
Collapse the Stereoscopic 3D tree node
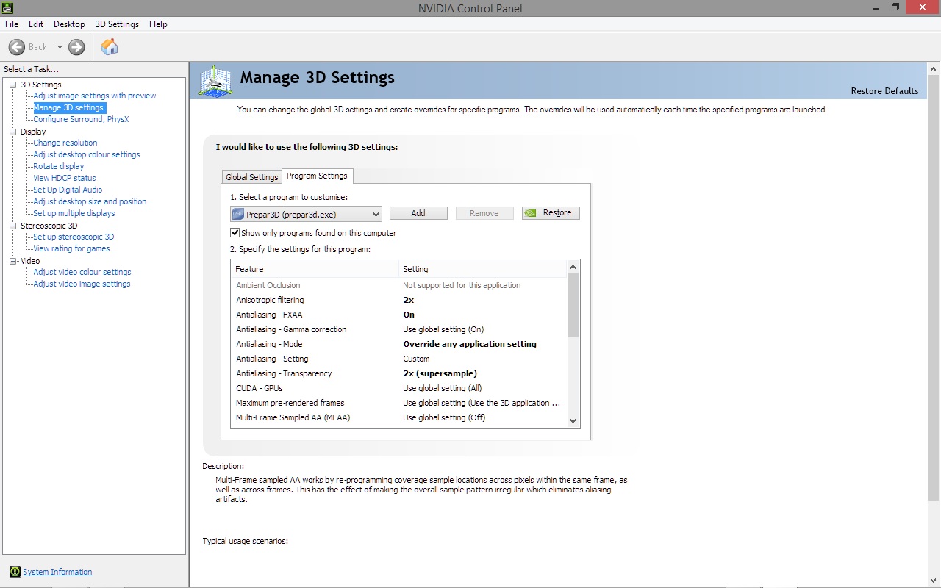click(x=12, y=226)
